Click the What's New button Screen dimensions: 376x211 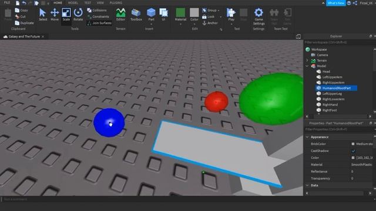click(335, 3)
